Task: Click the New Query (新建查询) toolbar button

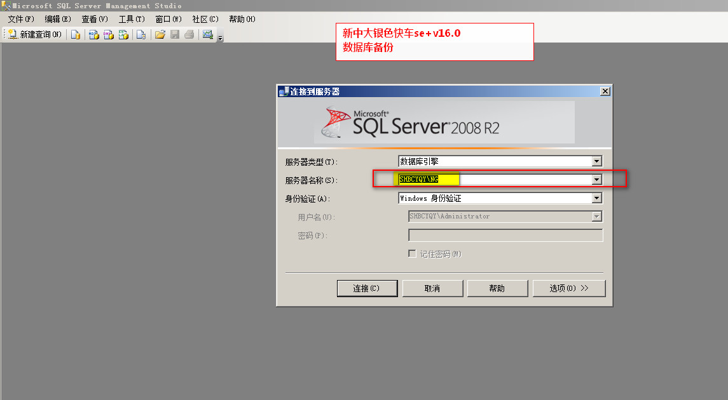Action: pos(35,34)
